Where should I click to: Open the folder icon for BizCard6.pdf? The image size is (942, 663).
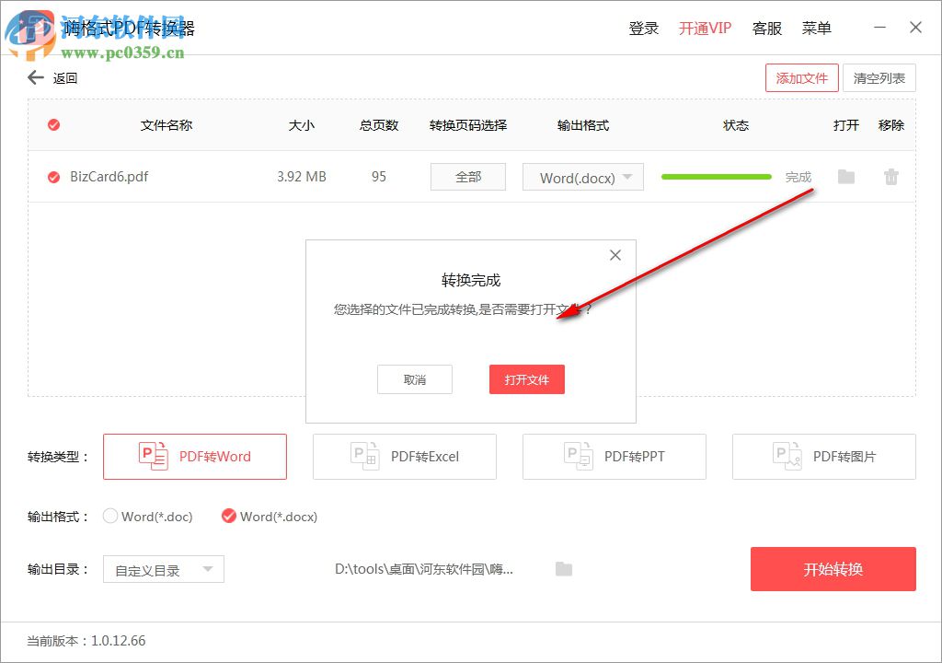pyautogui.click(x=846, y=177)
